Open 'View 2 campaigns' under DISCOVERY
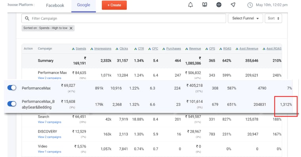 point(50,137)
